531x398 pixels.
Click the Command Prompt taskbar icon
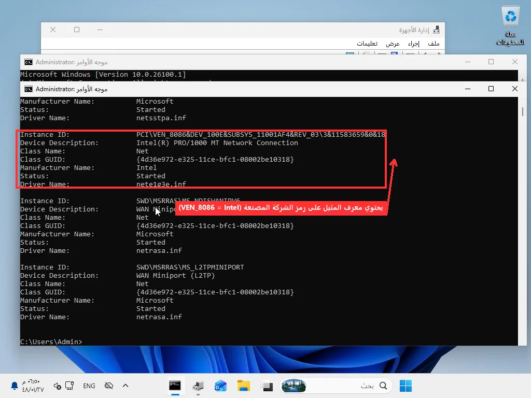tap(175, 386)
